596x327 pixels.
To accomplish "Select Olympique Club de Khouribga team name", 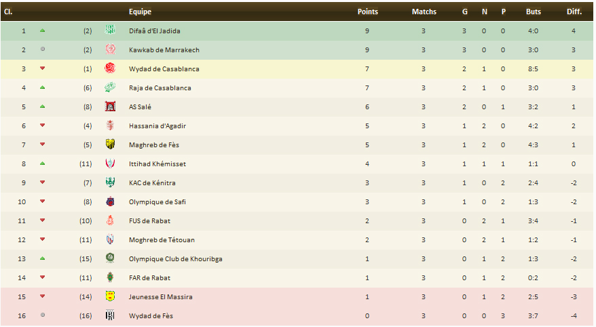I will 175,258.
